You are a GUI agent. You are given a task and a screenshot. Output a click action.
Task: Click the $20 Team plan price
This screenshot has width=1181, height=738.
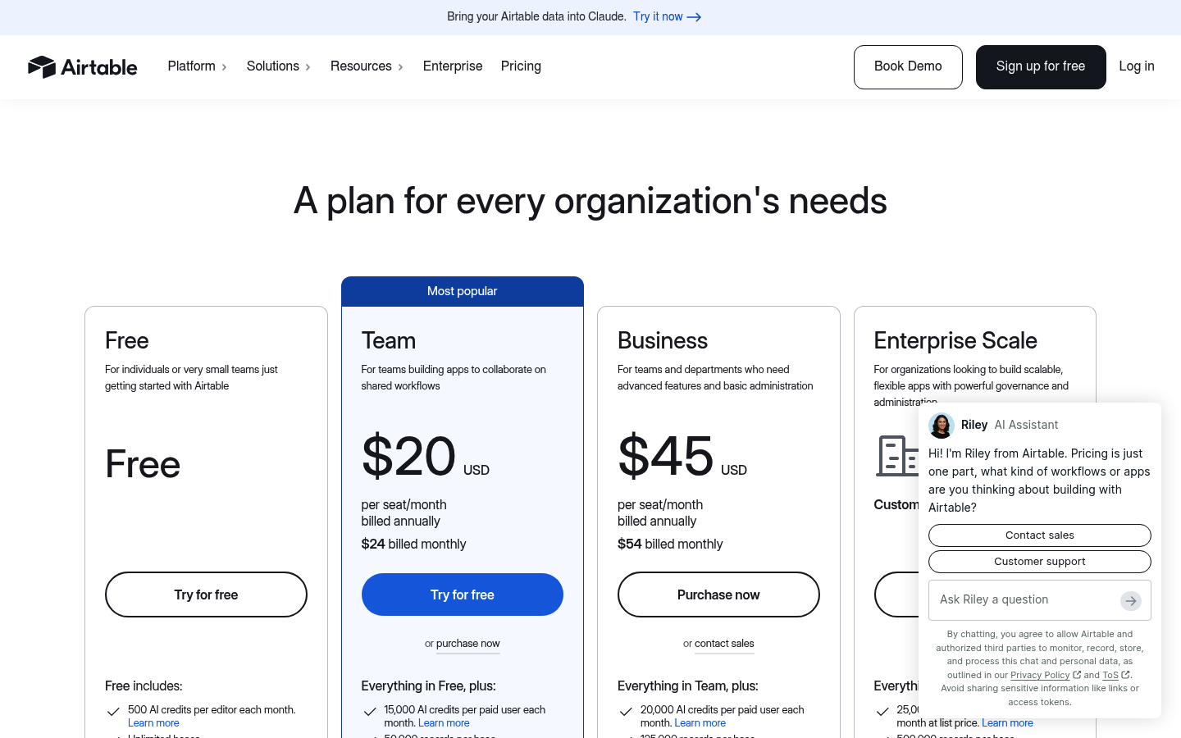(408, 456)
